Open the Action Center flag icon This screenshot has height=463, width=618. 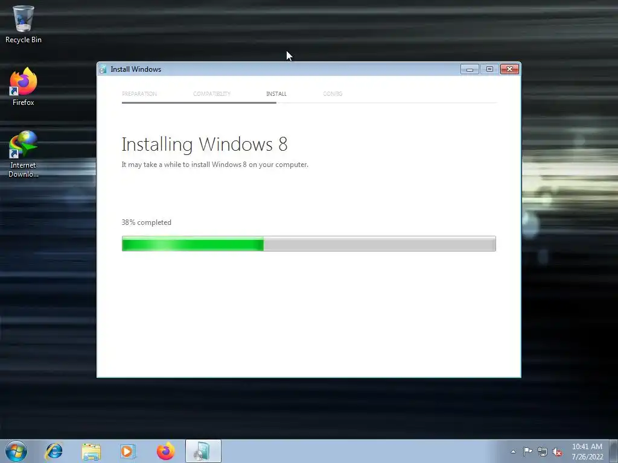[527, 452]
